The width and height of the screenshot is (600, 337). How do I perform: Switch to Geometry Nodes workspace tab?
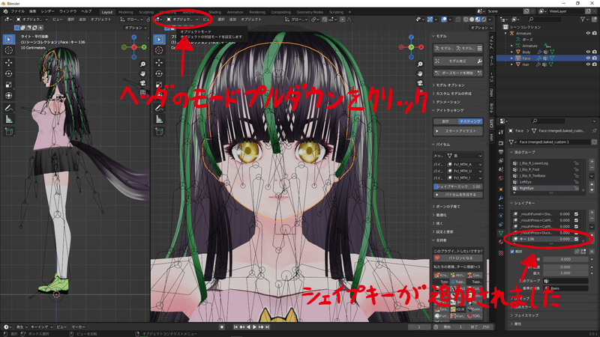tap(310, 12)
